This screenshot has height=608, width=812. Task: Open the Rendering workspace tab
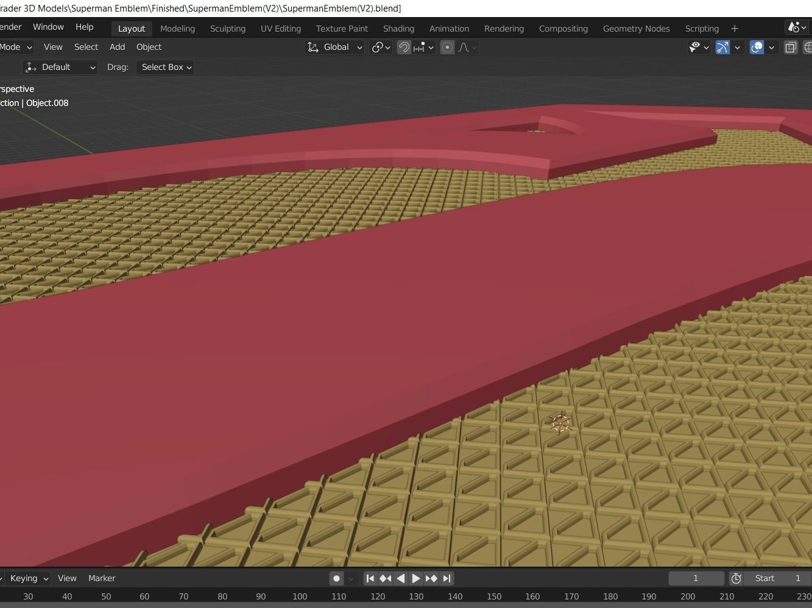[x=504, y=29]
